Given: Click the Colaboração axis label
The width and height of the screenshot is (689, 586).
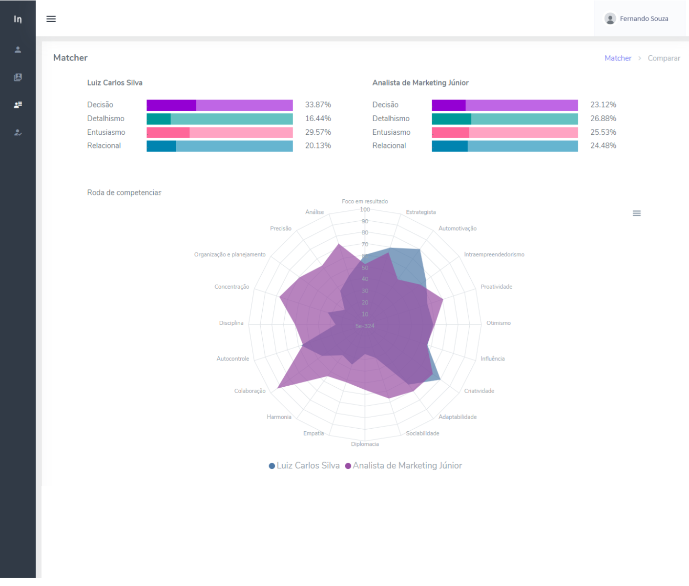Looking at the screenshot, I should (x=250, y=391).
